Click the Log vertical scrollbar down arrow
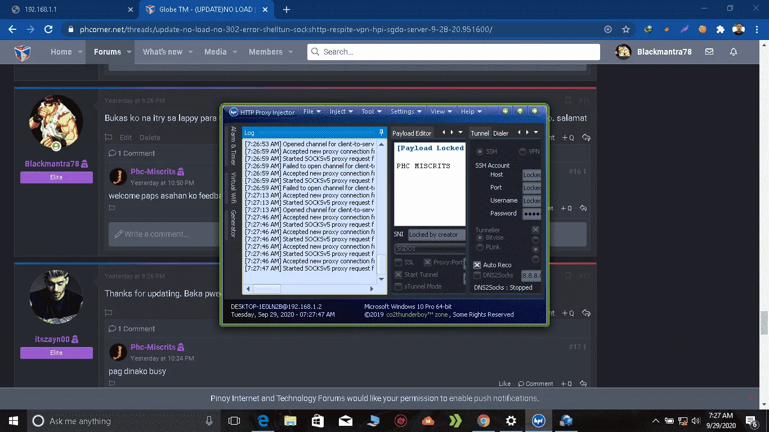Image resolution: width=769 pixels, height=432 pixels. click(x=381, y=279)
